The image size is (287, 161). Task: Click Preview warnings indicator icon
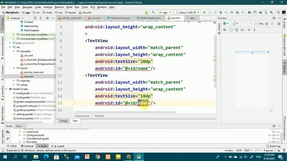point(279,24)
